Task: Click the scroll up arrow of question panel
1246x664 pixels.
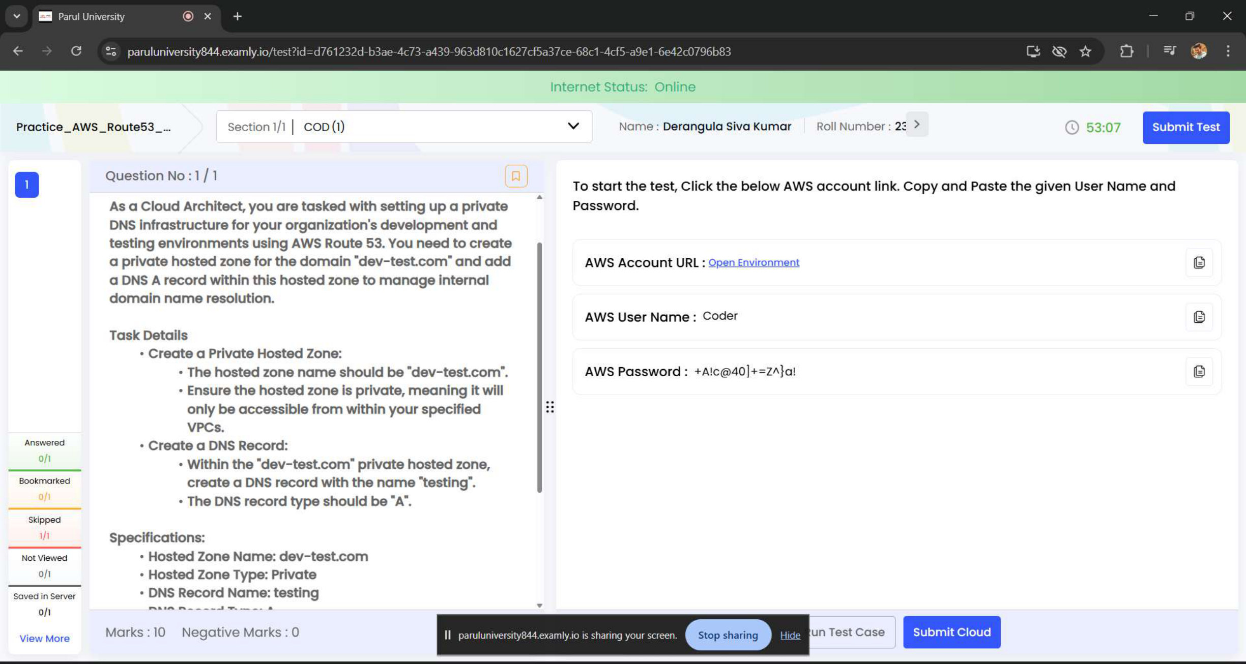Action: [x=539, y=197]
